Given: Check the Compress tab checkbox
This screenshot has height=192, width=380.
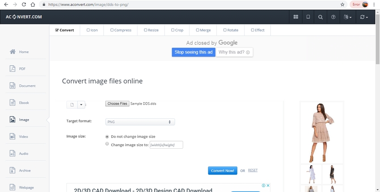Looking at the screenshot, I should (x=112, y=30).
